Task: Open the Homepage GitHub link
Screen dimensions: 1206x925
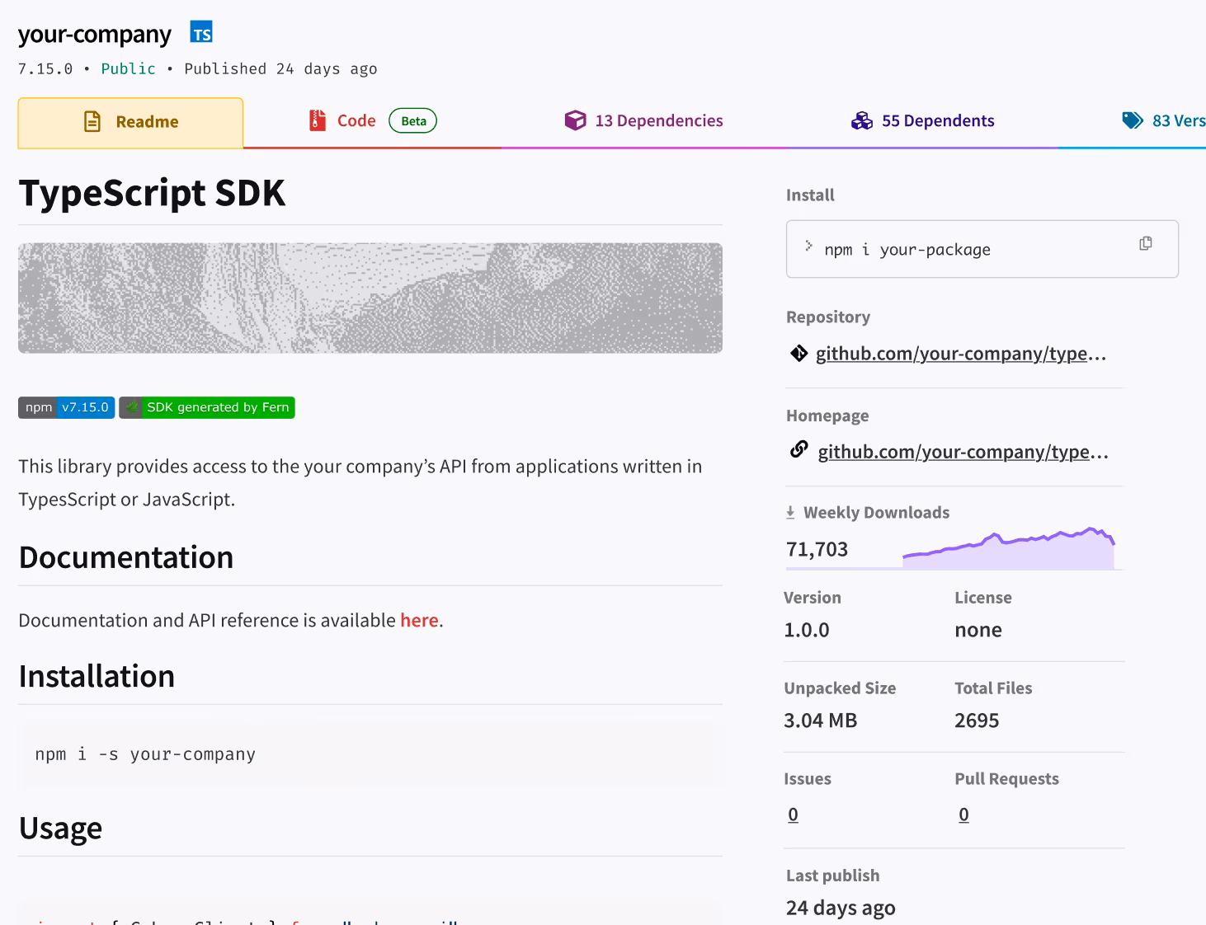Action: tap(962, 452)
